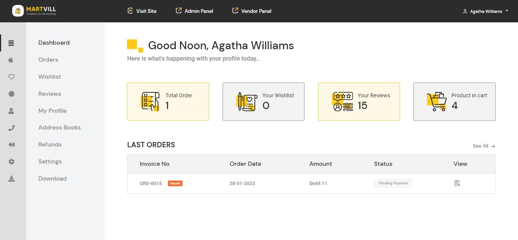518x240 pixels.
Task: Click the badge reviews sidebar icon
Action: coord(11,94)
